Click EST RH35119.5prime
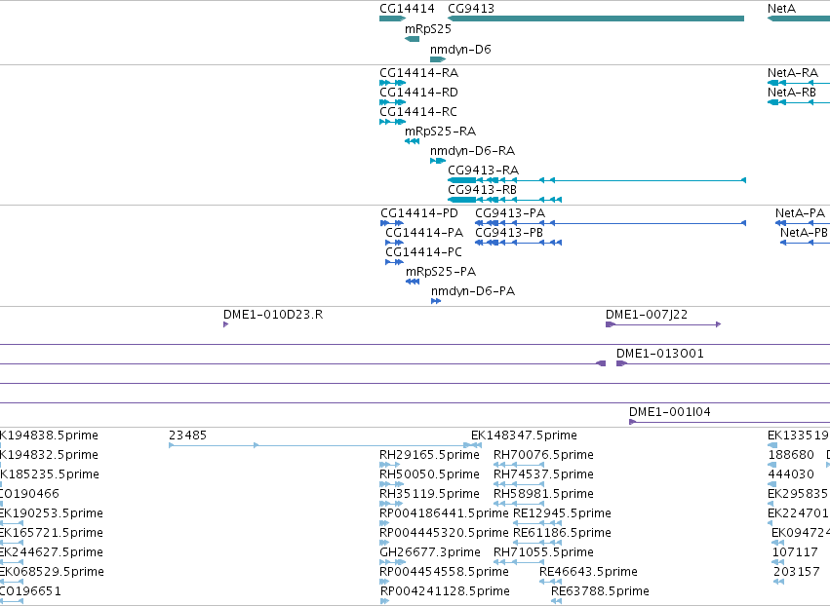 429,494
